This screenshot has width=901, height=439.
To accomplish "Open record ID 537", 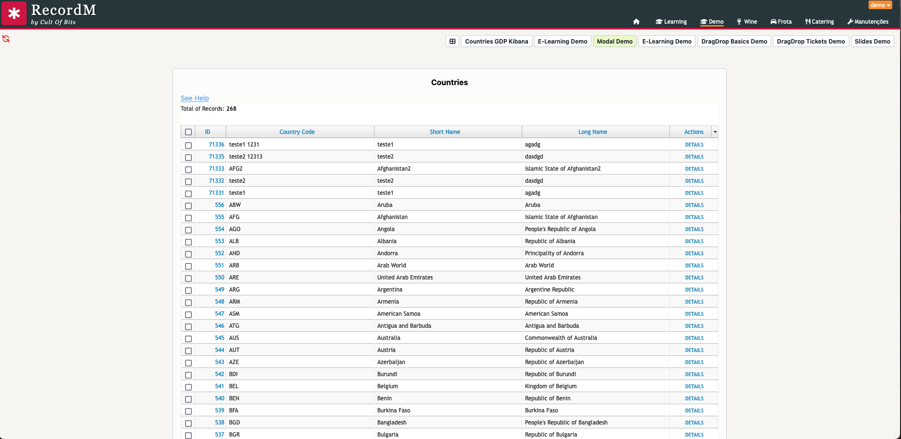I will click(219, 435).
